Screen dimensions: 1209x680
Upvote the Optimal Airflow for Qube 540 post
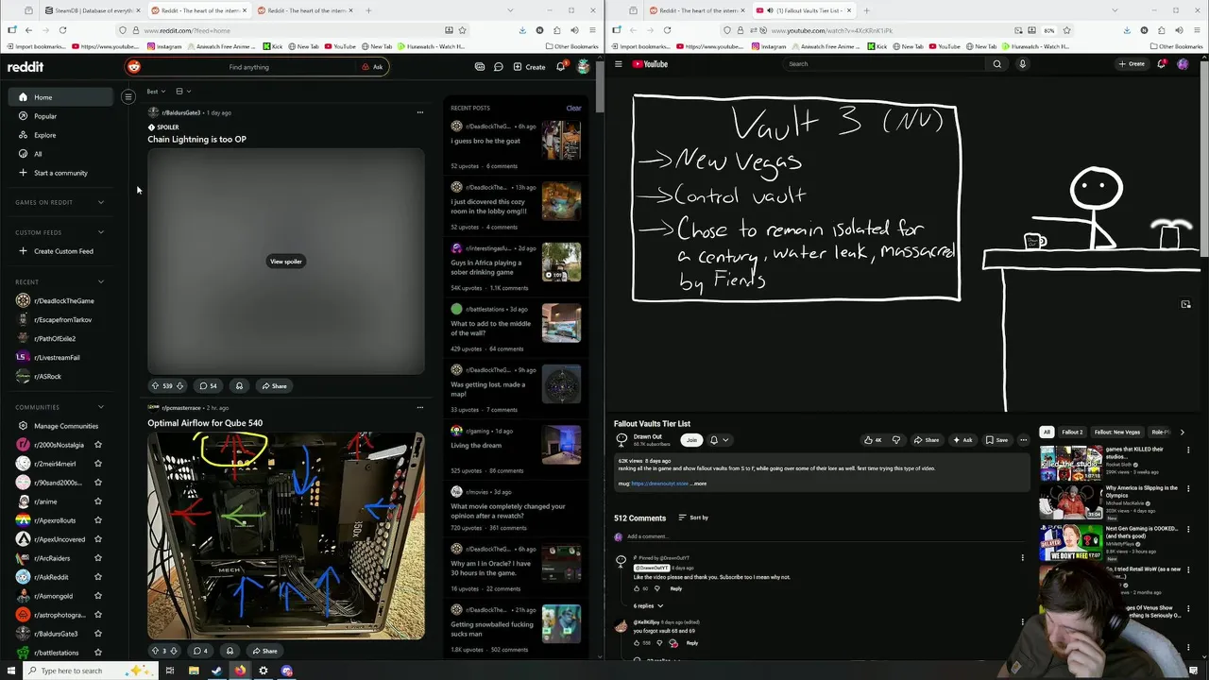(x=155, y=651)
